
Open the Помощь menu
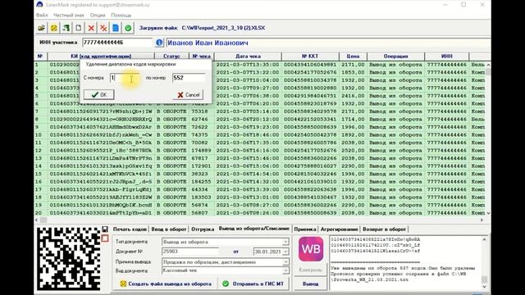coord(121,15)
